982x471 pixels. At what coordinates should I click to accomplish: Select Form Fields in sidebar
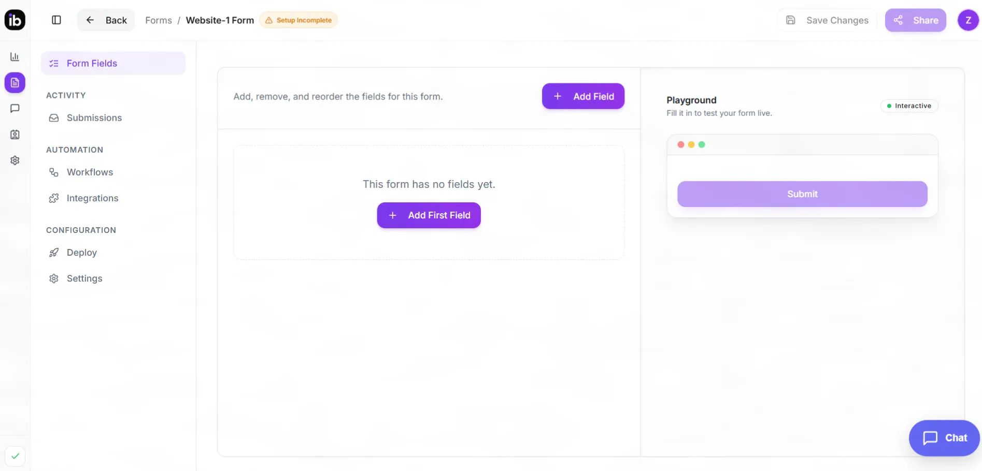[113, 63]
